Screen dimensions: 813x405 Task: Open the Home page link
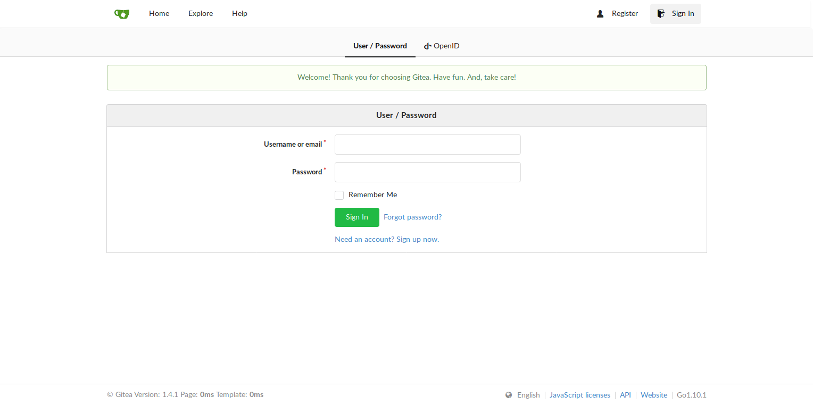point(159,14)
